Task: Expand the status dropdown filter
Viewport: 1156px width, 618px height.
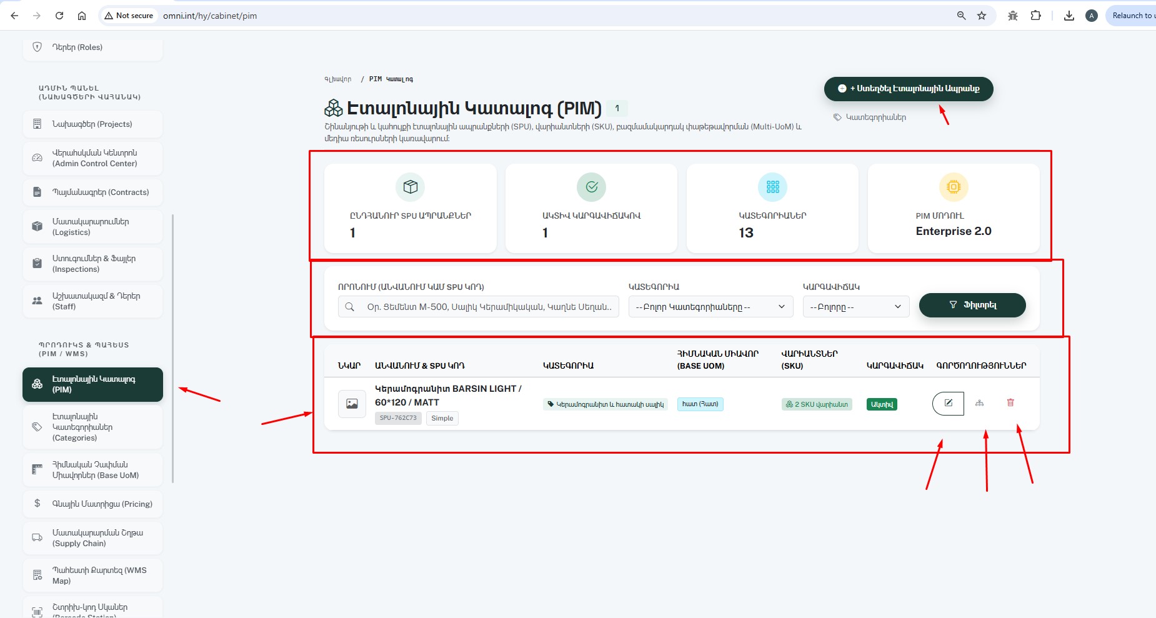Action: [855, 307]
